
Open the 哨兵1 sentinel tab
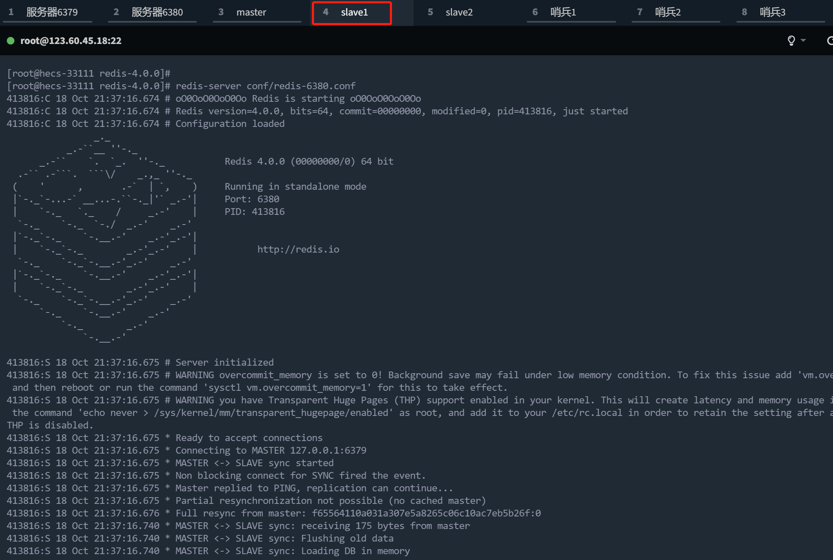coord(563,12)
